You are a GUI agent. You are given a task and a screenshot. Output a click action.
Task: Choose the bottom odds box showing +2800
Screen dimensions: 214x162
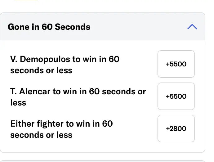(x=176, y=128)
